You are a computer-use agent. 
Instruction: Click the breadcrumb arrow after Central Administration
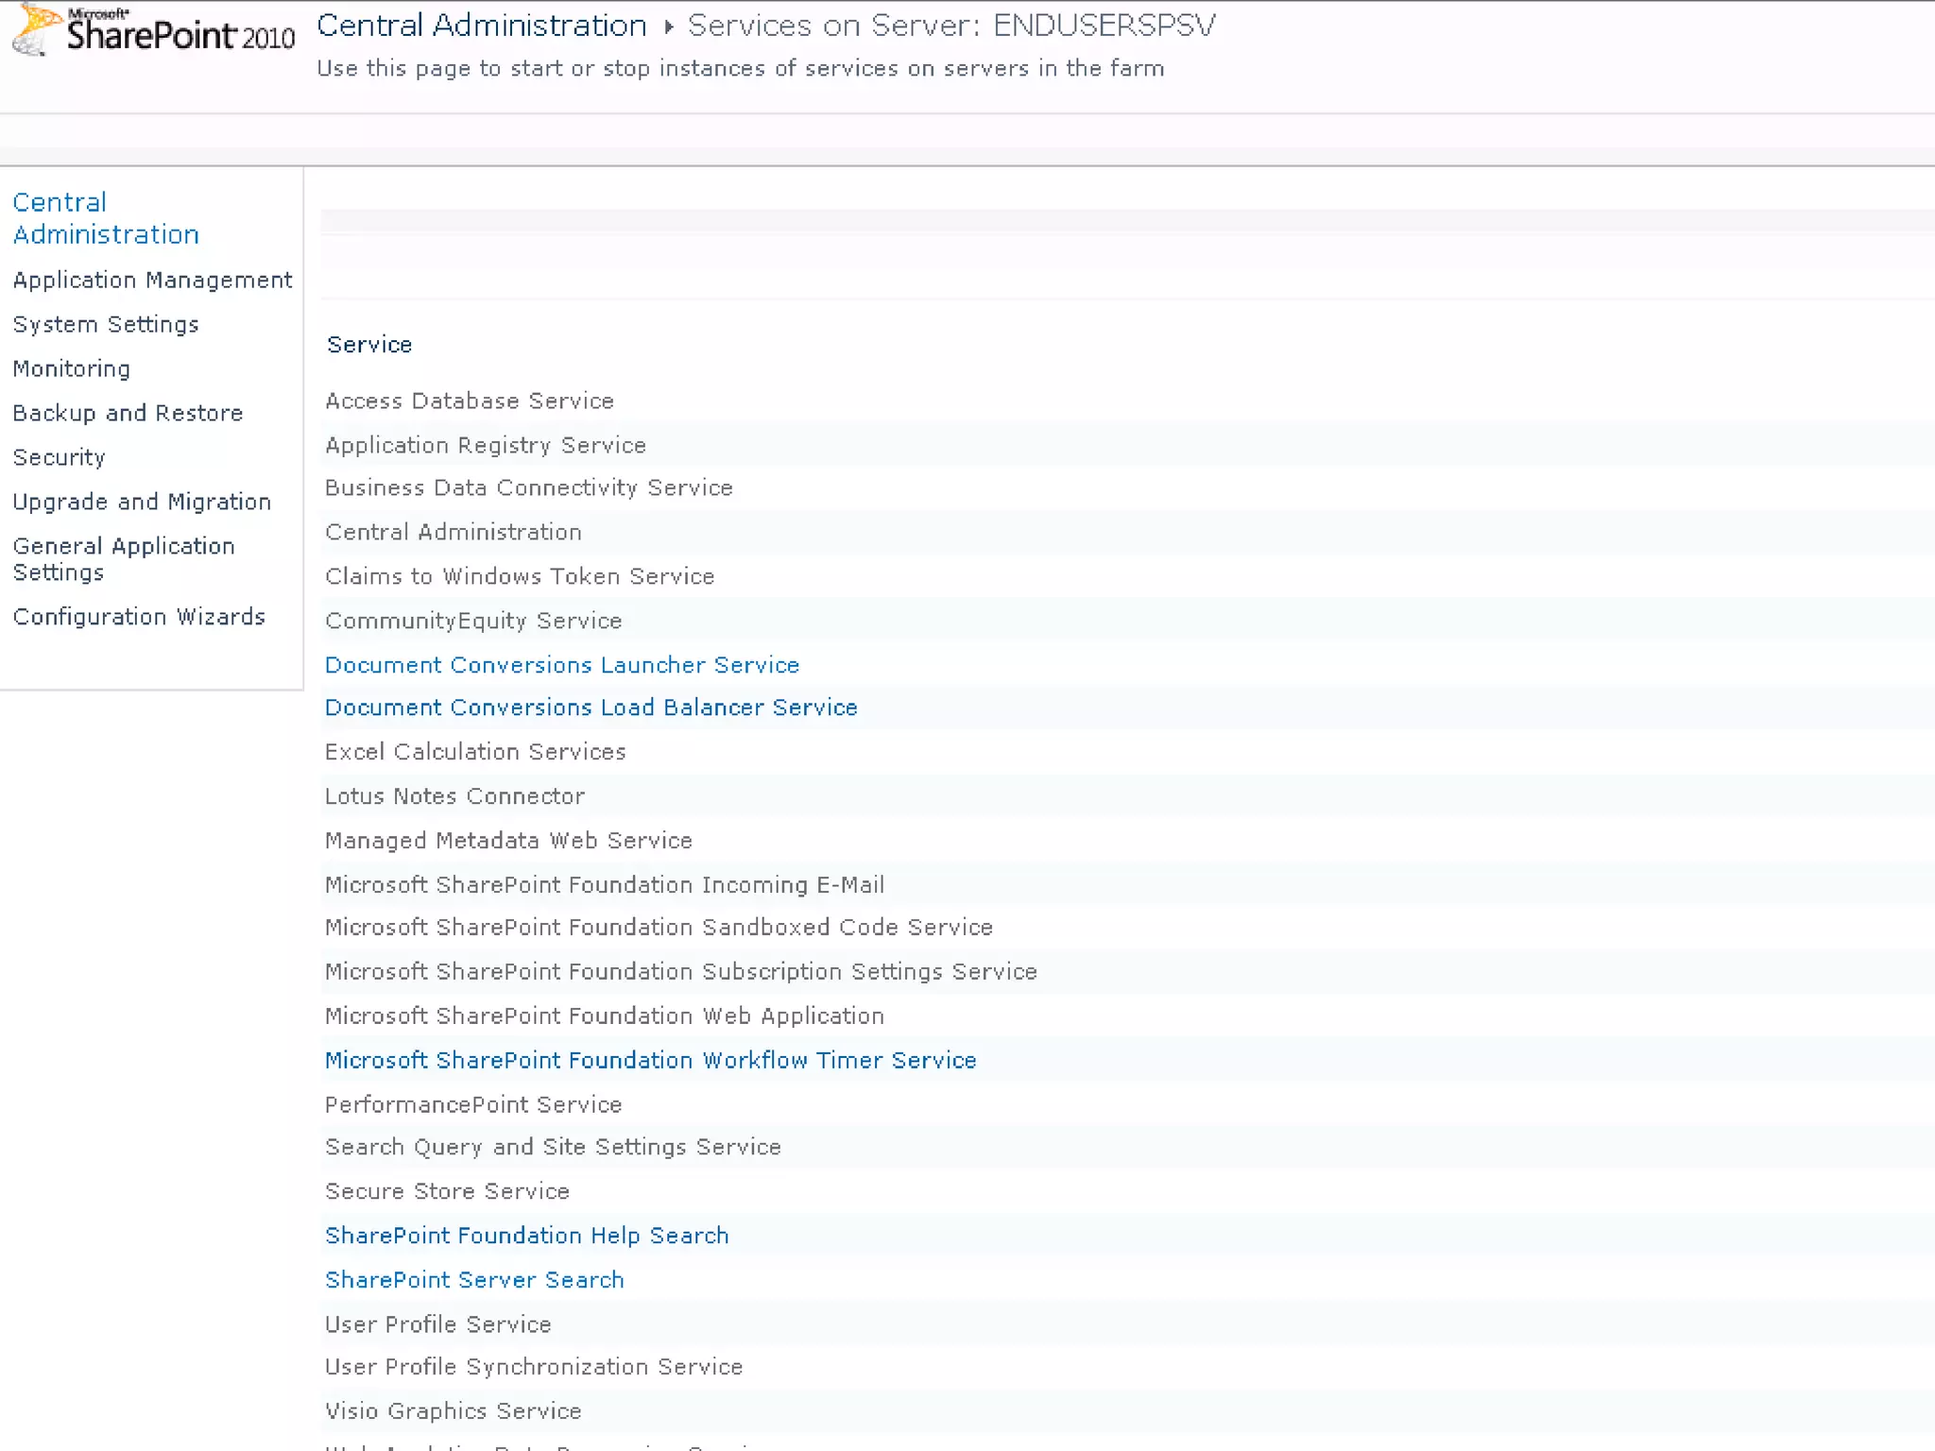668,26
